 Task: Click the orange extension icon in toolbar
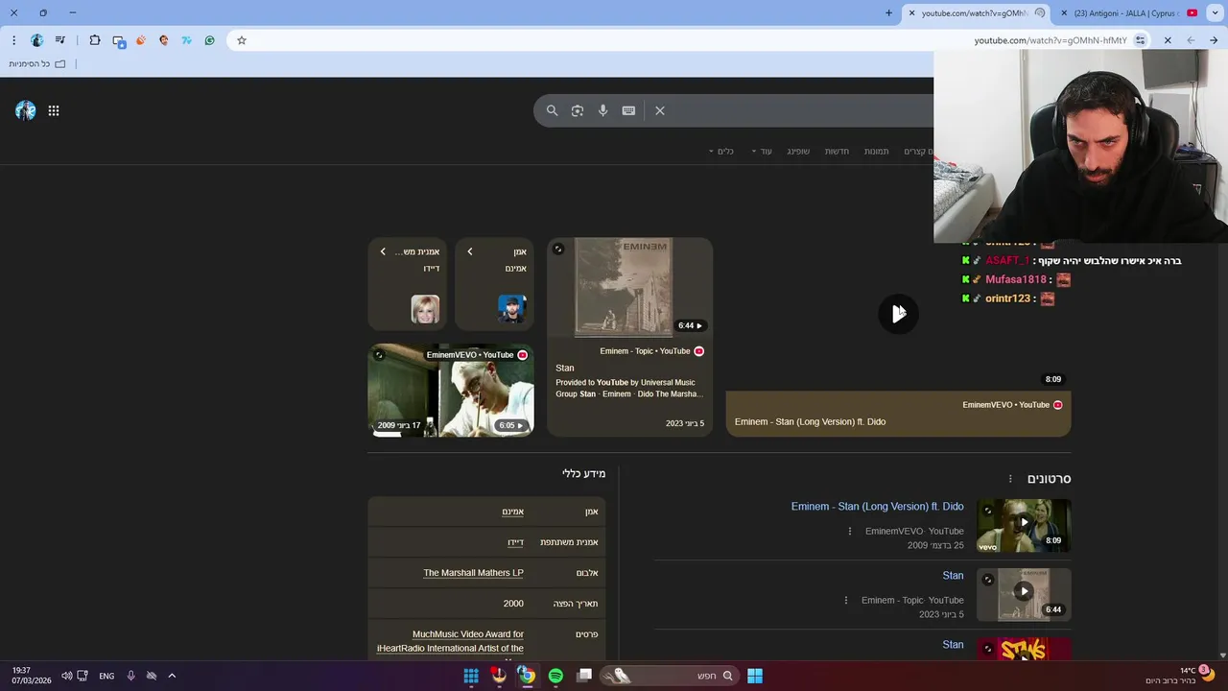pos(141,40)
